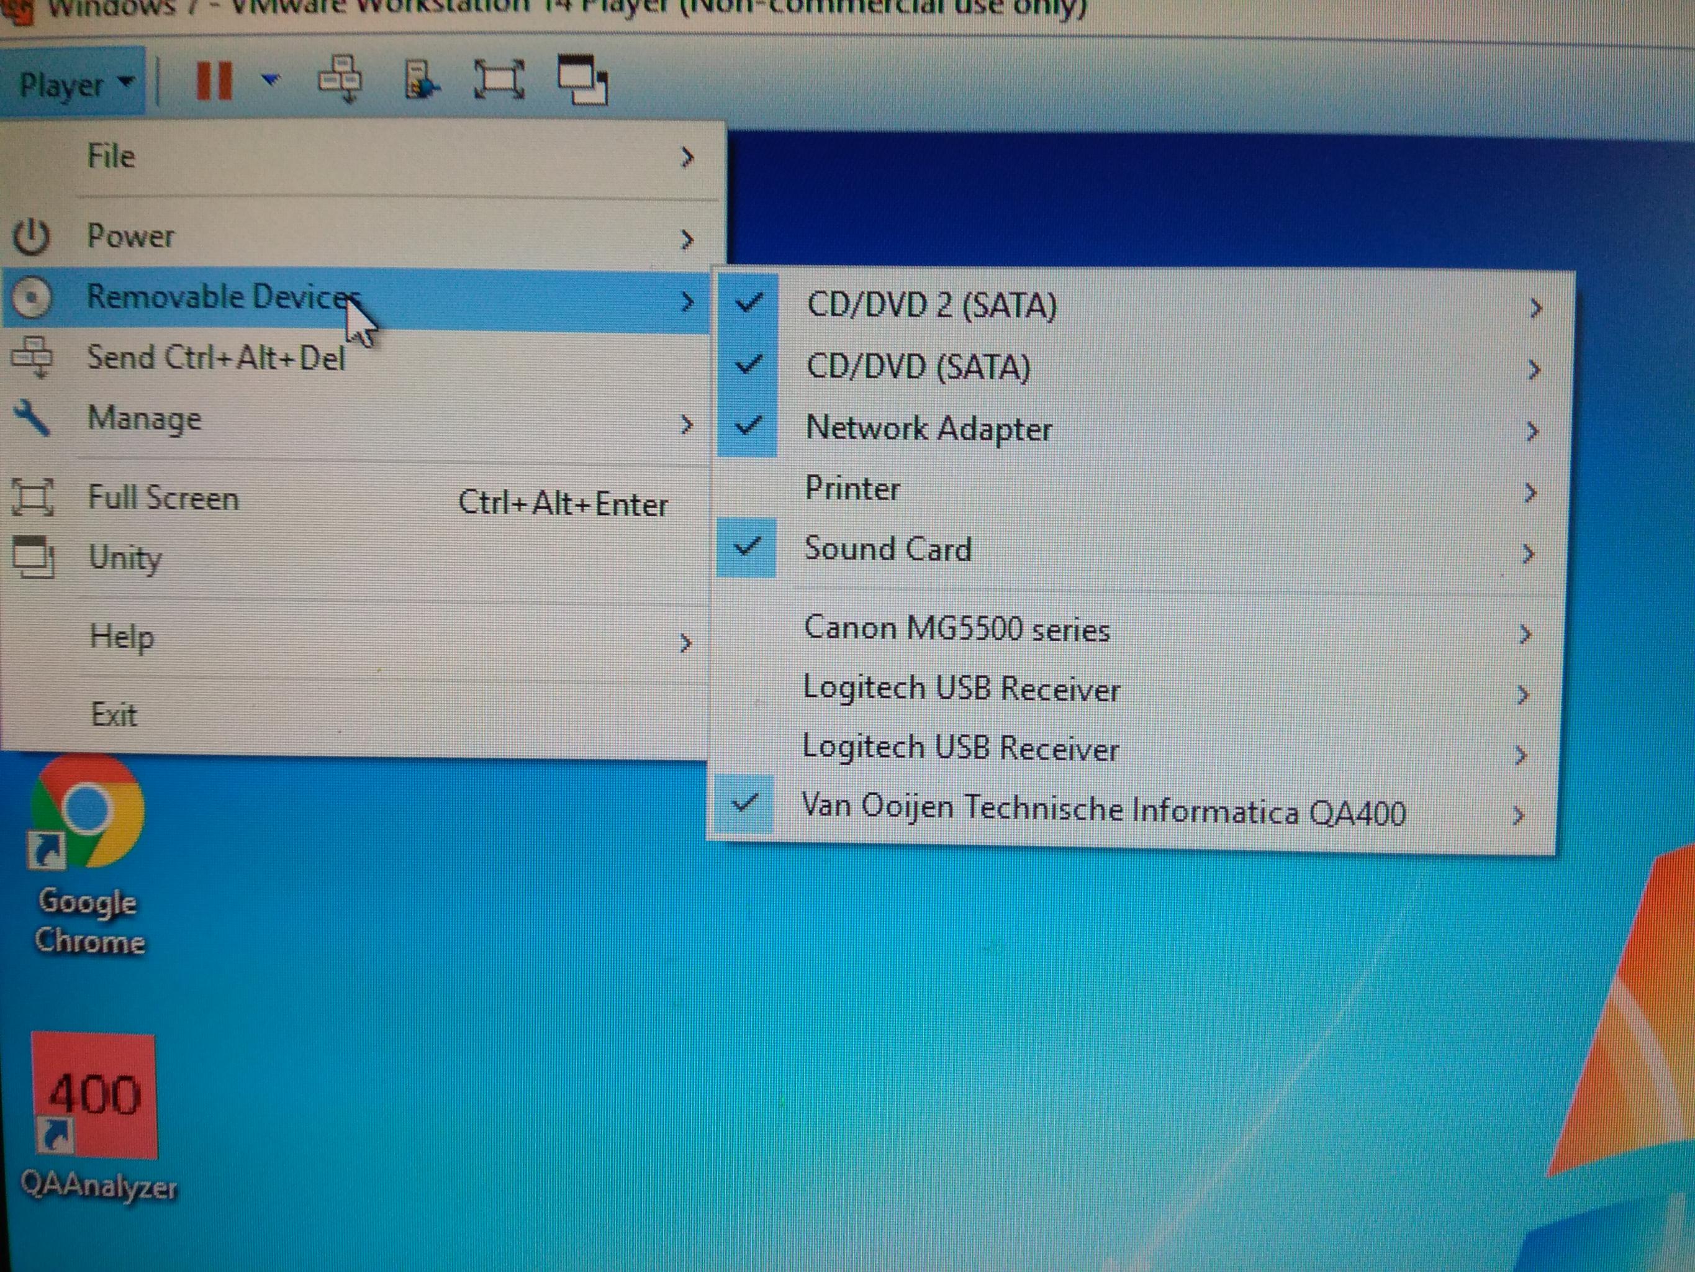Viewport: 1695px width, 1272px height.
Task: Expand the Power submenu arrow
Action: click(x=687, y=240)
